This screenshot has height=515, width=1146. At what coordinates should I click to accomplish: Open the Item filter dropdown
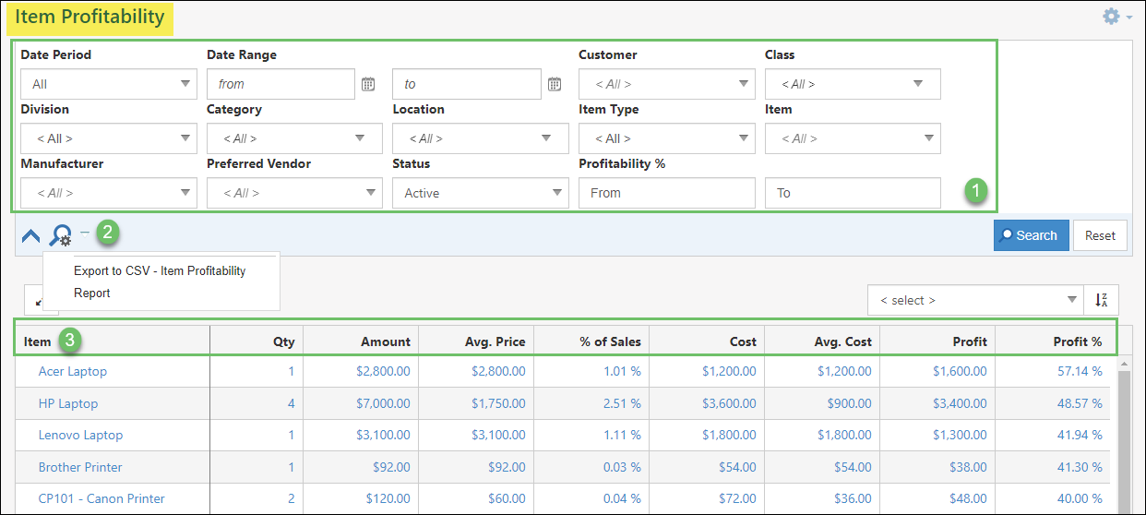(853, 138)
